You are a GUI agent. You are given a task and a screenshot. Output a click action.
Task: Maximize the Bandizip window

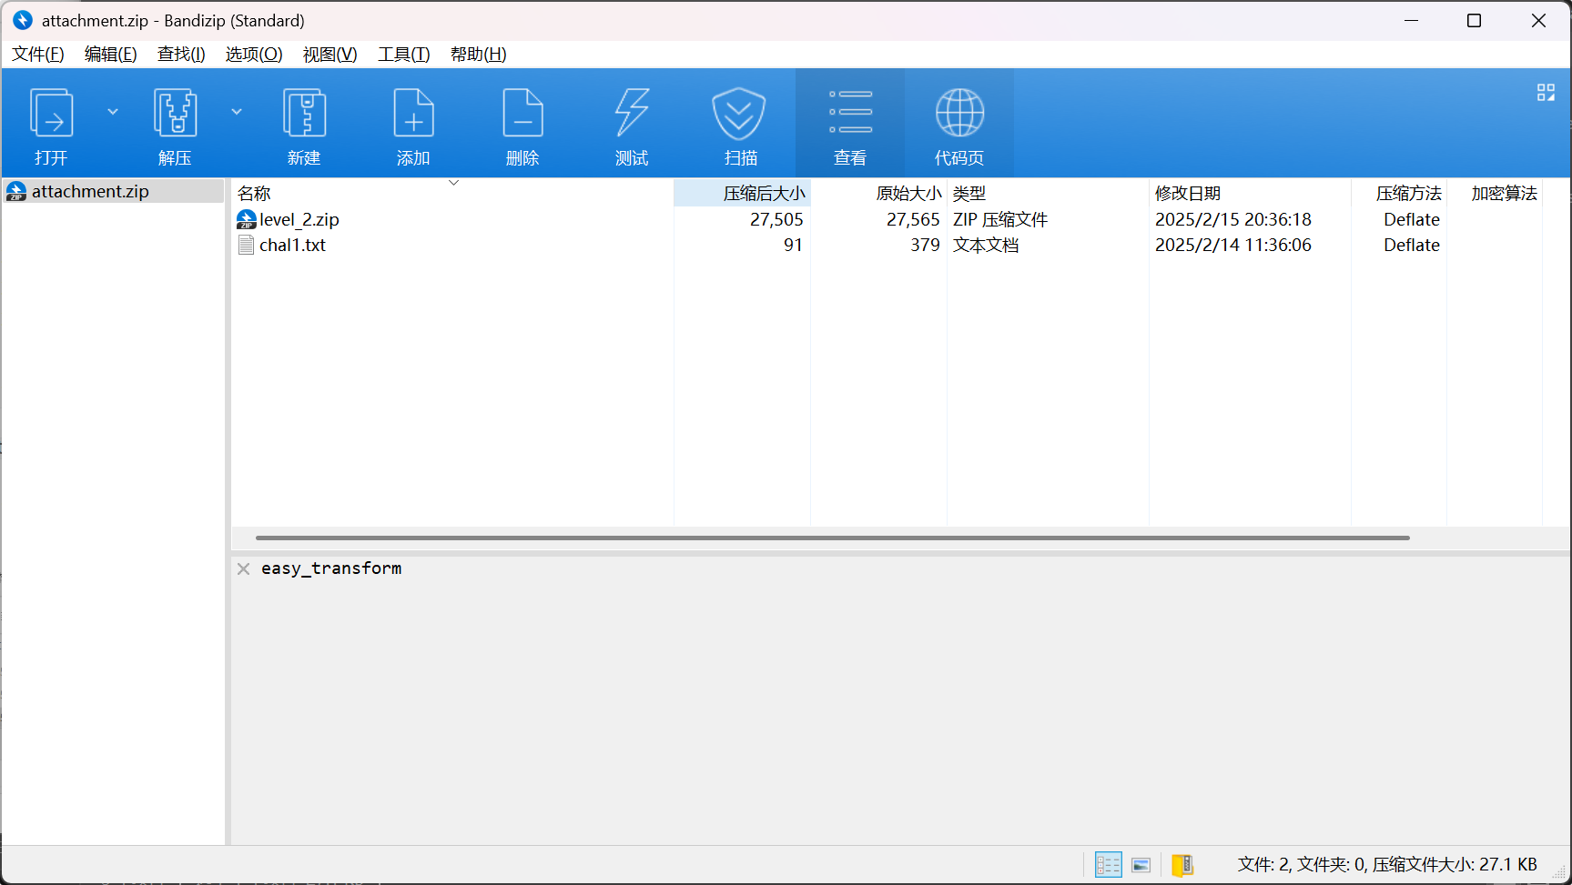[x=1475, y=20]
